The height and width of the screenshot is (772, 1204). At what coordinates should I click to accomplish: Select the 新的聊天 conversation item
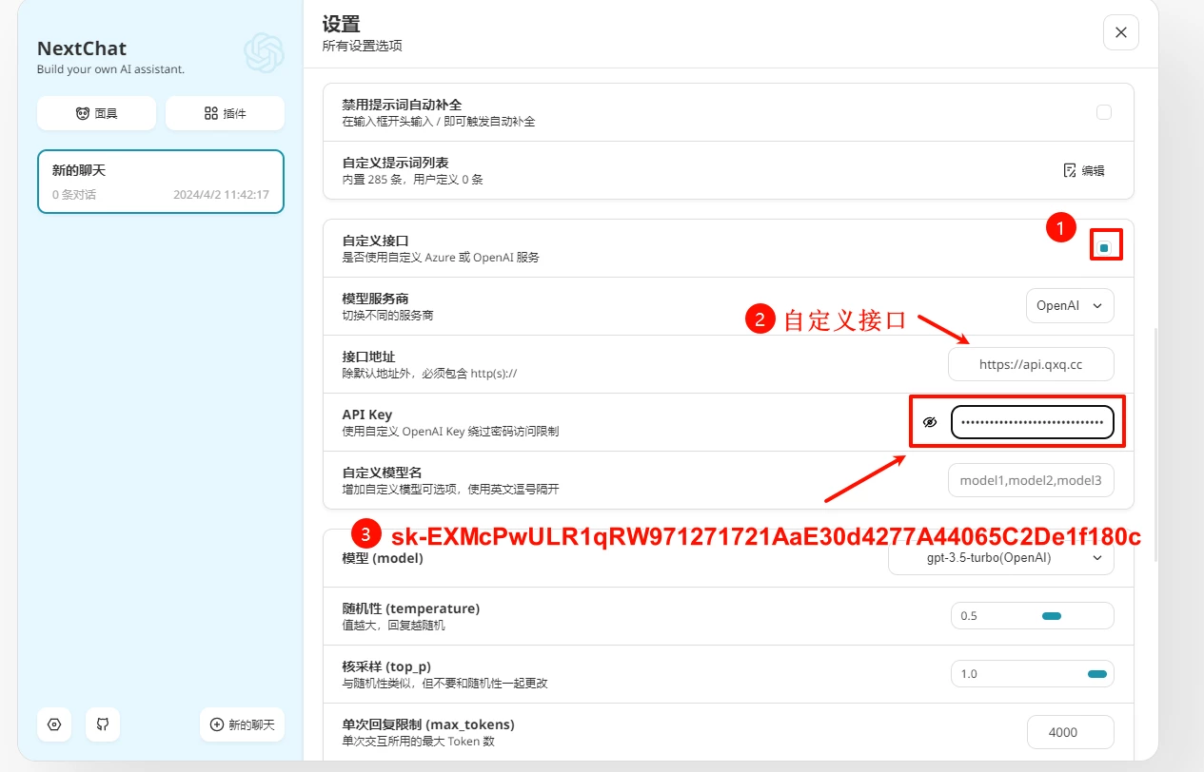click(x=160, y=182)
